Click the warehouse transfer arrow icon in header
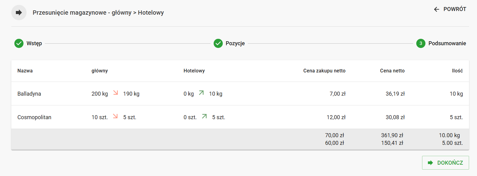 point(19,13)
